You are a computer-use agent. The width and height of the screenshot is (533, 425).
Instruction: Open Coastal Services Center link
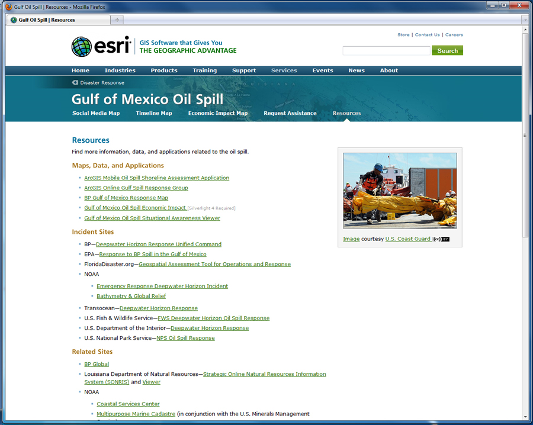click(128, 404)
